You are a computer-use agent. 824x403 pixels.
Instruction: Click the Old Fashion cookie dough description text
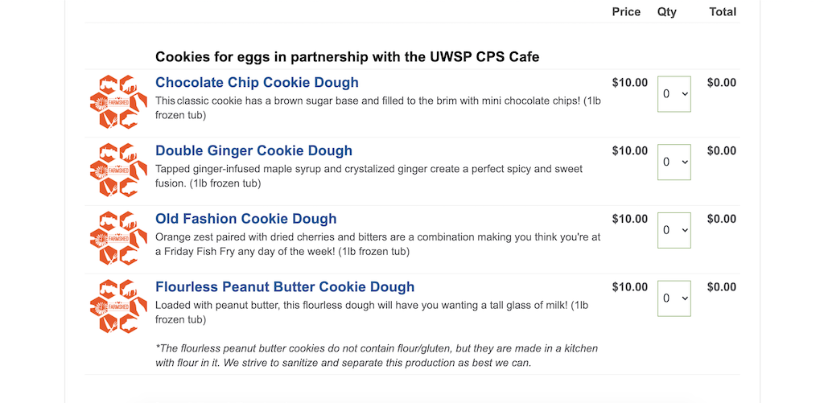tap(378, 245)
